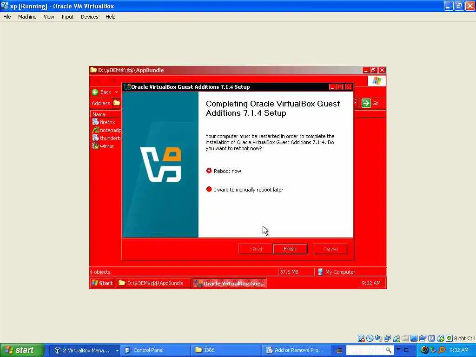The image size is (476, 357).
Task: Click the taskbar search magnifier icon
Action: pyautogui.click(x=388, y=350)
